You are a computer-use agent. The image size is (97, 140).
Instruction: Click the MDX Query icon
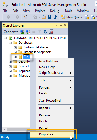[93, 17]
